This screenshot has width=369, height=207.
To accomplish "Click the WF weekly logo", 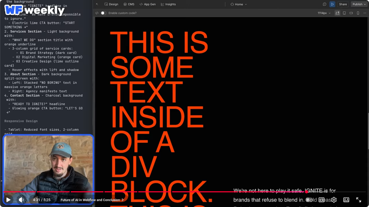I will (34, 10).
